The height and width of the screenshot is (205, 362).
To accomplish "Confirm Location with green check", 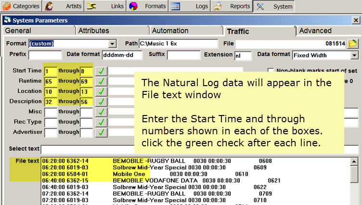I will (101, 91).
